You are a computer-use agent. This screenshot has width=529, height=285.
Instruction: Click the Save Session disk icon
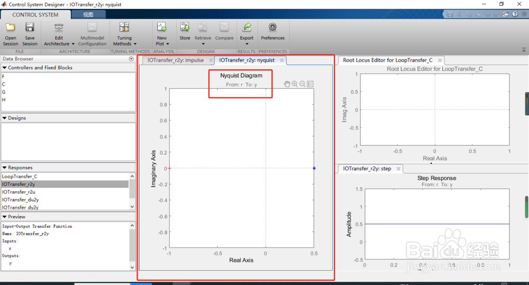[30, 27]
